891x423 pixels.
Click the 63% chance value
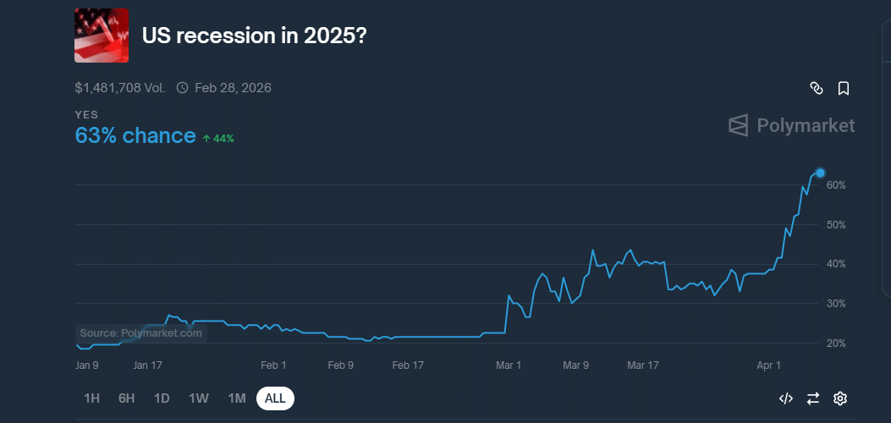(x=135, y=135)
